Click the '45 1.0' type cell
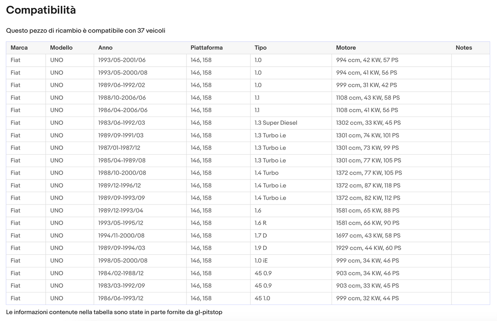 click(262, 298)
